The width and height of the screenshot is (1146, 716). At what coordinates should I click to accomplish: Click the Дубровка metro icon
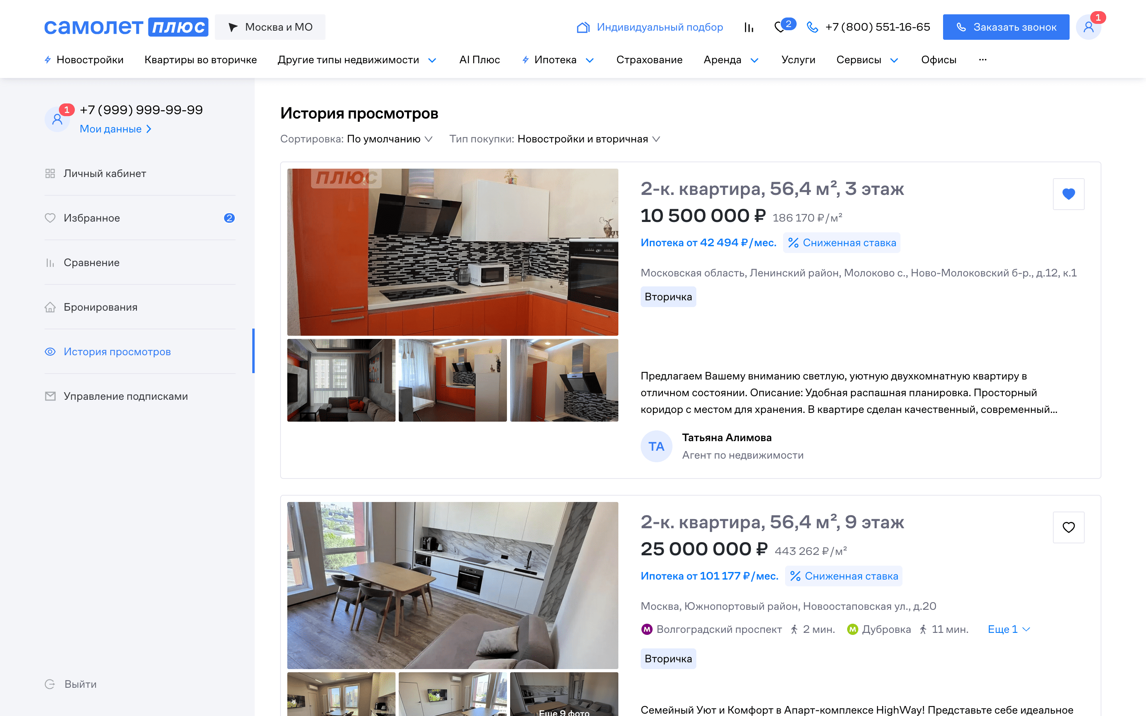point(852,629)
